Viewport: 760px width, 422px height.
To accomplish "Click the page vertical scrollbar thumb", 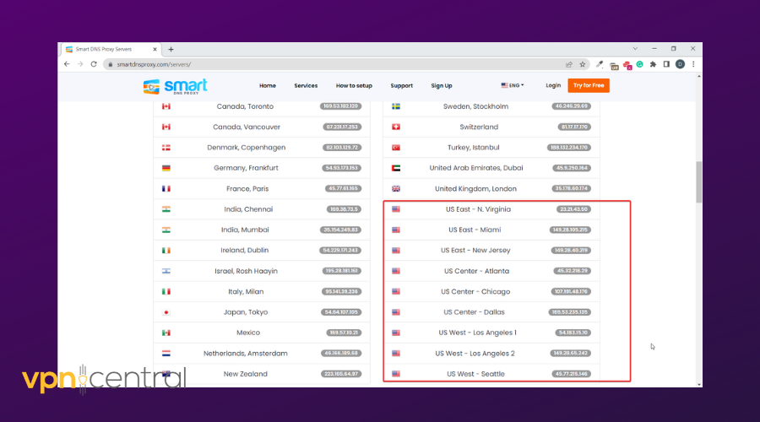I will [699, 182].
